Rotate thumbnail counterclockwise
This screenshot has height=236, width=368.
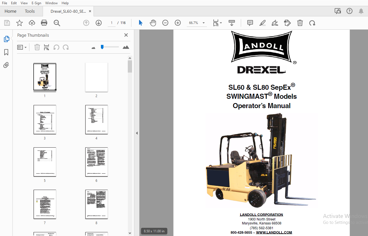point(56,47)
